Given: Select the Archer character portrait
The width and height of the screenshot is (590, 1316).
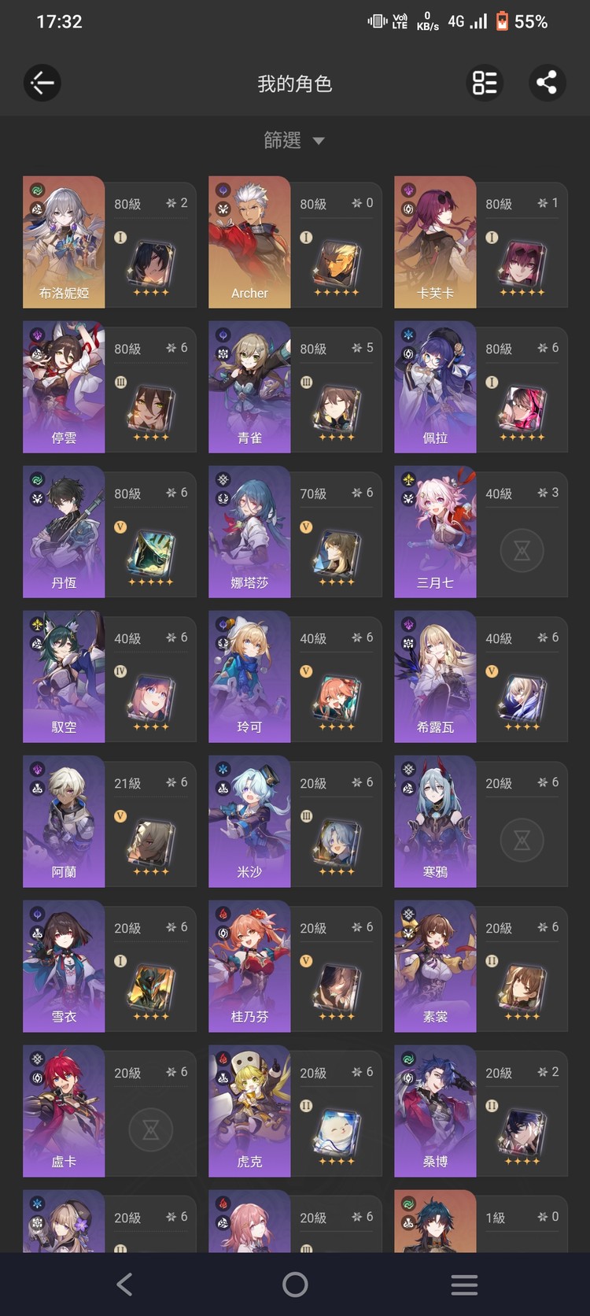Looking at the screenshot, I should (249, 242).
